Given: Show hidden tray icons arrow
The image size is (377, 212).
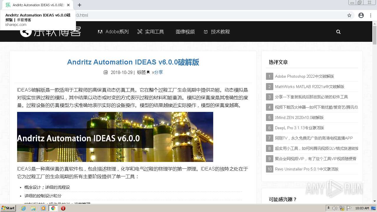Looking at the screenshot, I should pos(329,208).
